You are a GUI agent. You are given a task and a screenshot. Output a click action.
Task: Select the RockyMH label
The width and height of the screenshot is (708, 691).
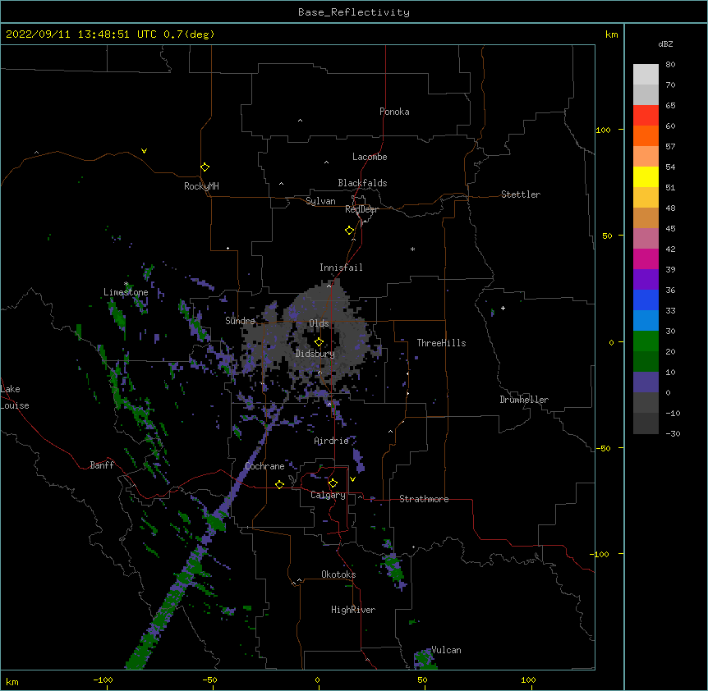(x=201, y=186)
